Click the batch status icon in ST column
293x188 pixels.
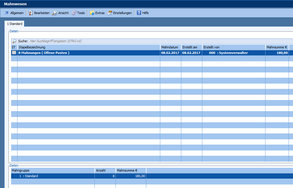(14, 53)
